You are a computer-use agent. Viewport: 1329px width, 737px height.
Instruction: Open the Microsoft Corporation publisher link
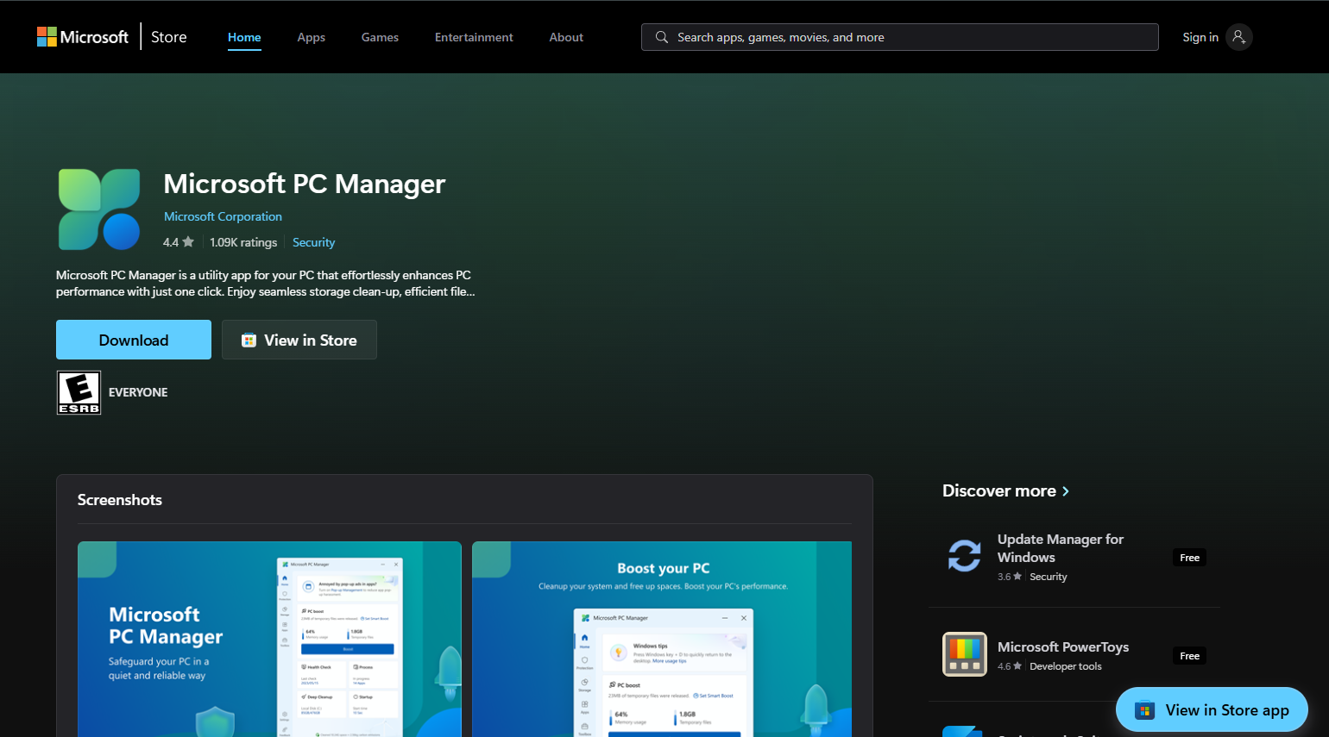223,216
